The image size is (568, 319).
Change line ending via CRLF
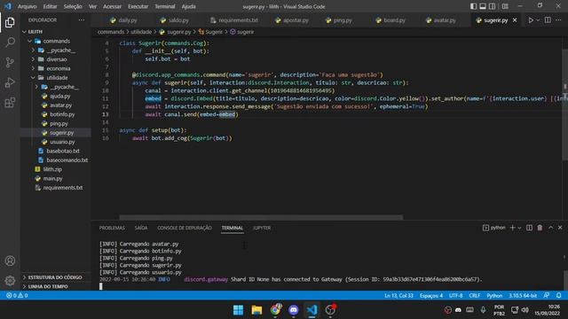475,295
